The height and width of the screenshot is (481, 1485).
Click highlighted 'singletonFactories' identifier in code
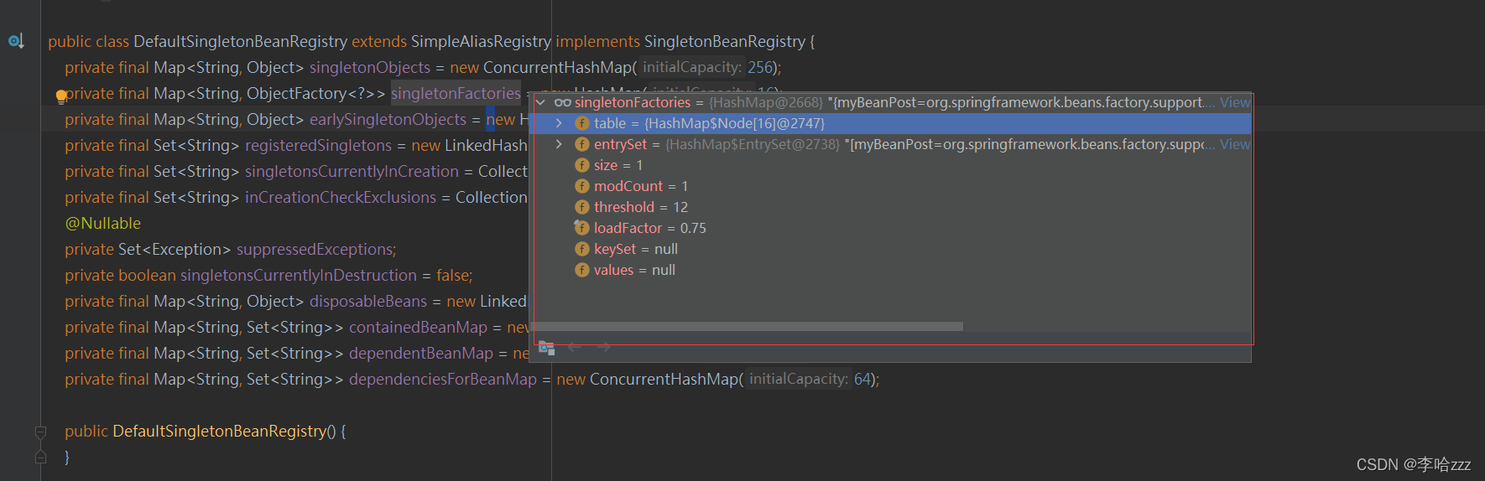pyautogui.click(x=456, y=93)
